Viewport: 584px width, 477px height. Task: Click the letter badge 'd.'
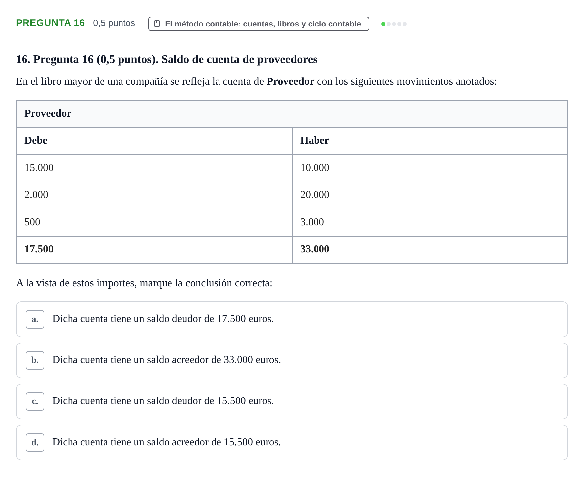point(35,443)
